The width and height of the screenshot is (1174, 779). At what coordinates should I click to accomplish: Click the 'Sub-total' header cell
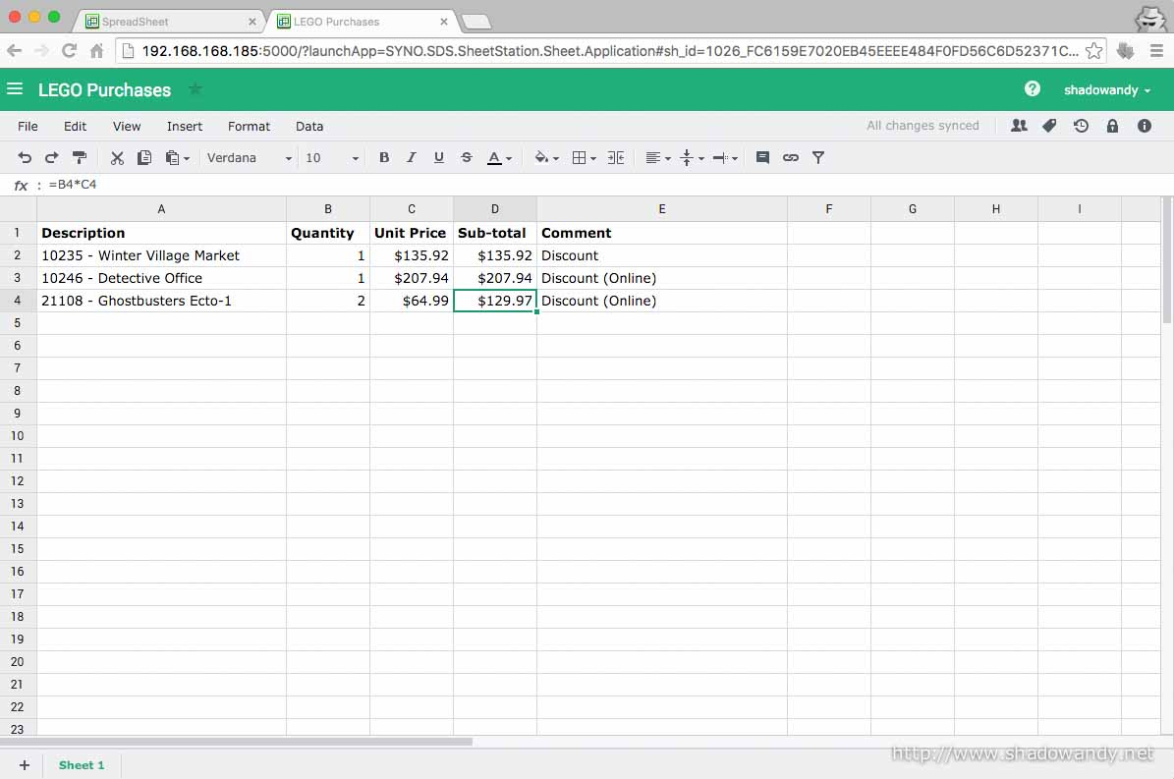(x=495, y=234)
